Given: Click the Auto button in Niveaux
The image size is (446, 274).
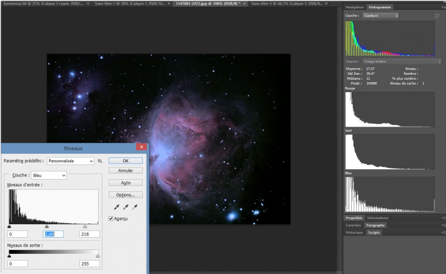Looking at the screenshot, I should click(125, 182).
